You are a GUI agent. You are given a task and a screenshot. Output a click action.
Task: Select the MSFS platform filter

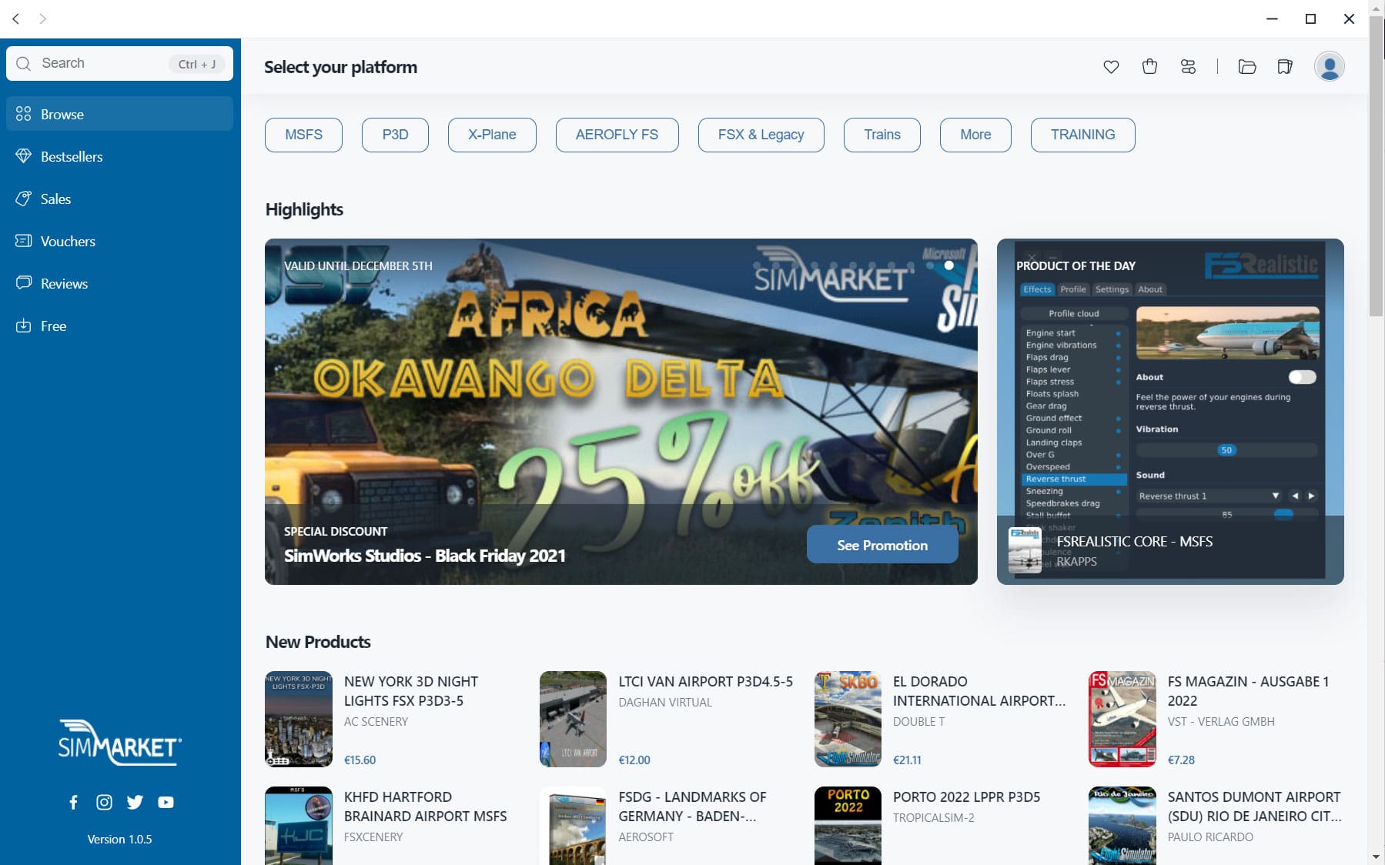[303, 134]
